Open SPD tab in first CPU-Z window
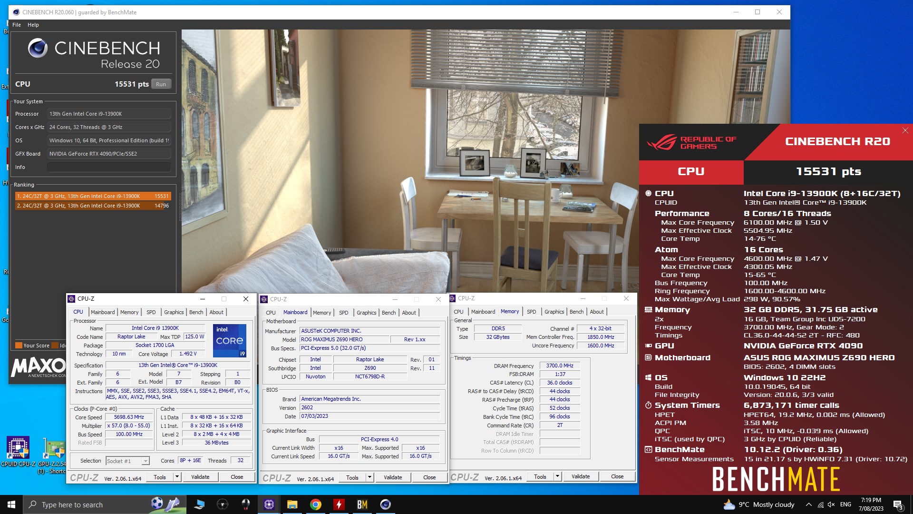This screenshot has height=514, width=913. pos(151,312)
